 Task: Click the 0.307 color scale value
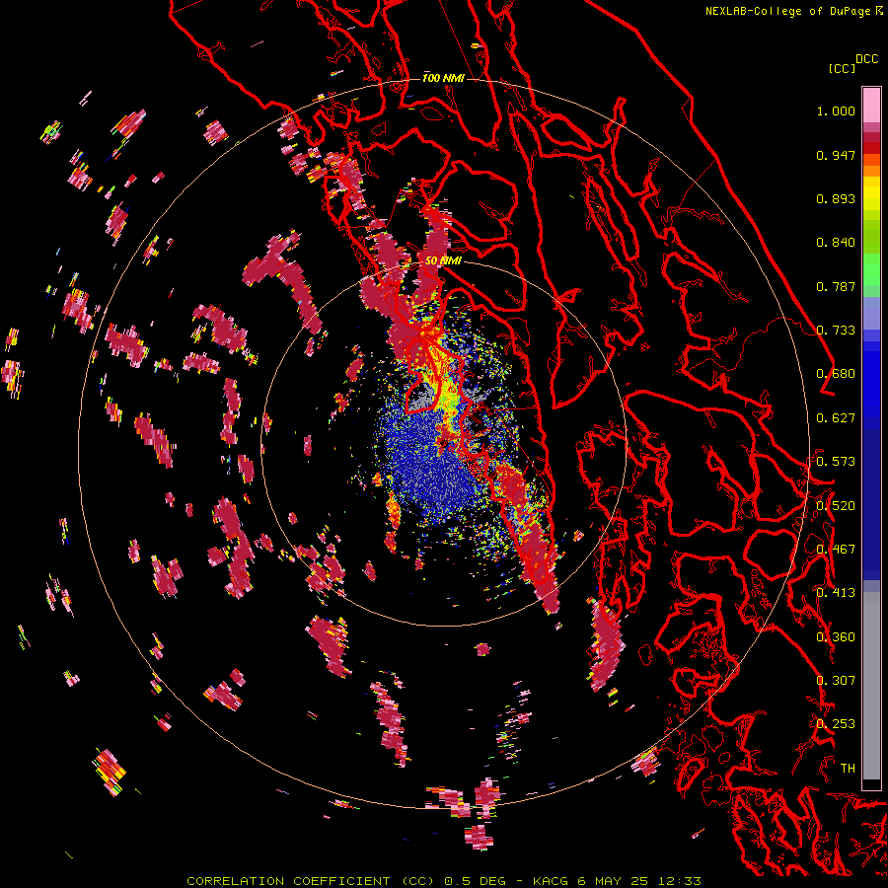point(836,681)
